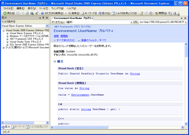
Task: Toggle auto-hide pin on 目次 panel
Action: tap(43, 18)
